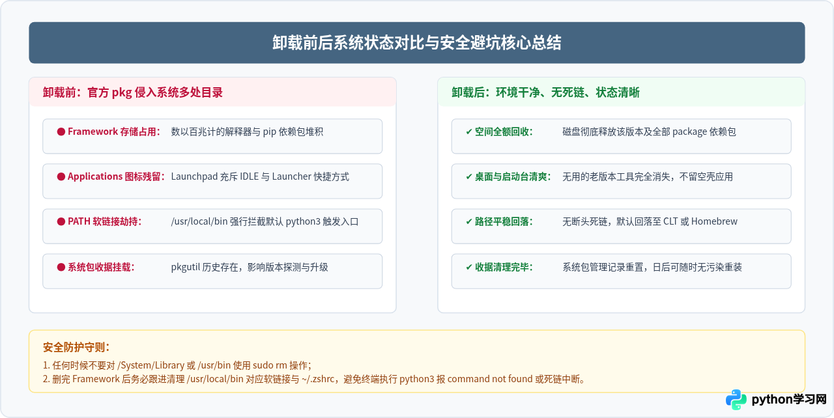Viewport: 834px width, 418px height.
Task: Click the text 无断头死链，默认回落至 CLT 或 Homebrew
Action: coord(650,221)
